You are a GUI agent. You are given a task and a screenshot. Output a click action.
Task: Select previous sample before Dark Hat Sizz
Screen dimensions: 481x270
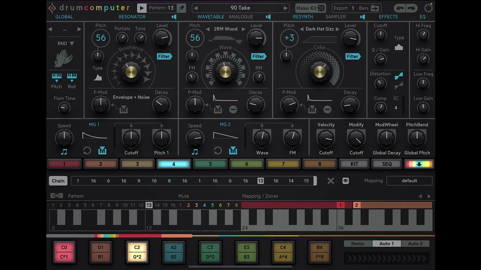click(x=301, y=29)
